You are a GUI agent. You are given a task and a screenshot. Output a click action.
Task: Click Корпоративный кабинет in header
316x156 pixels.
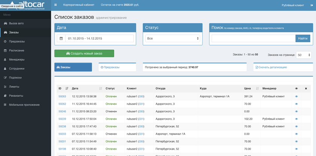[x=79, y=5]
